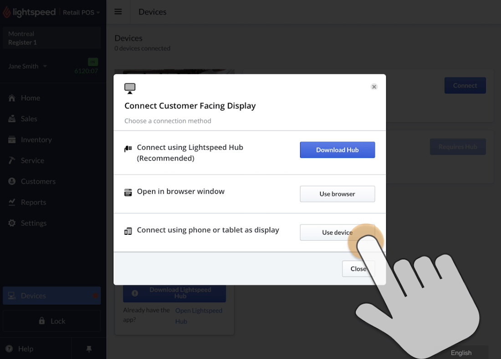Click the monitor icon in the dialog header

(130, 88)
